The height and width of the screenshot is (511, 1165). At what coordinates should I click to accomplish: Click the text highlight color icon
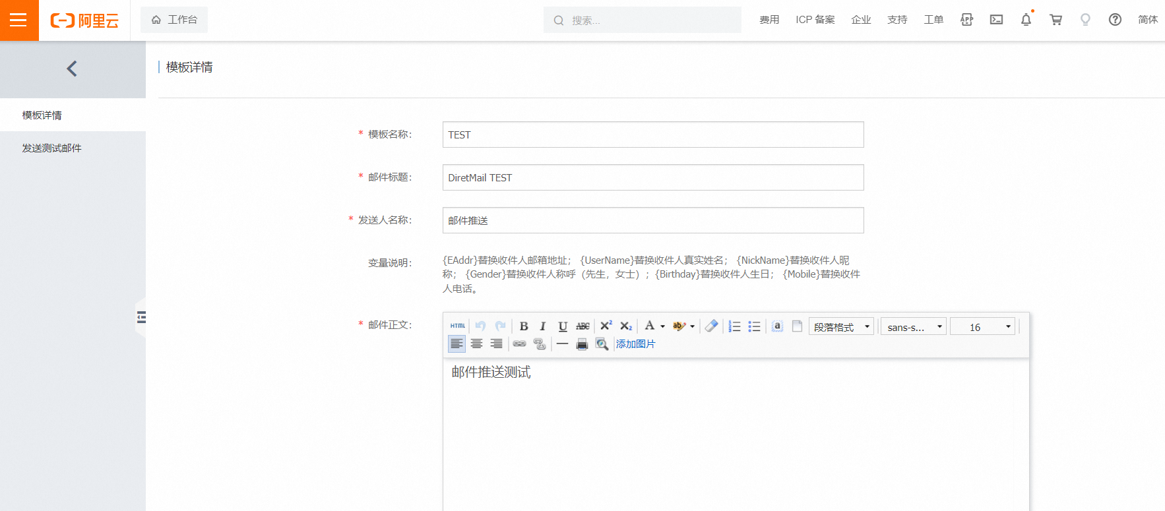point(679,326)
